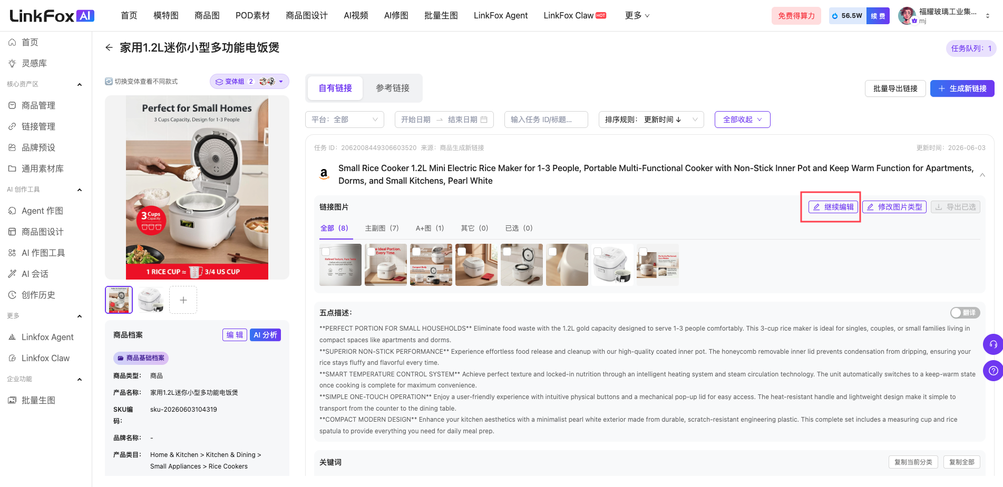The image size is (1003, 487).
Task: Collapse the listing card using its chevron
Action: tap(982, 175)
